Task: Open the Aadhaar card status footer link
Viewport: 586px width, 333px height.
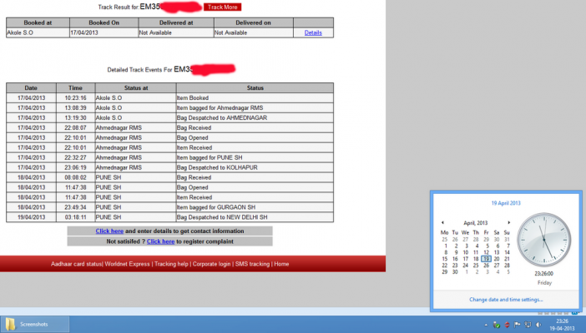Action: pos(76,264)
